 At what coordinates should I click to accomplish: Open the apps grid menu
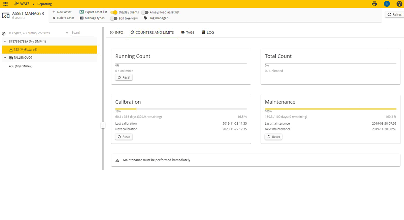pos(5,4)
